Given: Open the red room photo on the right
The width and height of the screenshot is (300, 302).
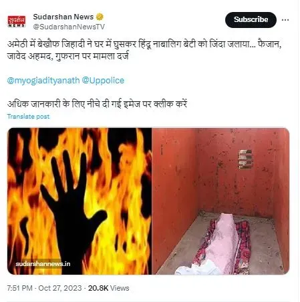Looking at the screenshot, I should [220, 201].
